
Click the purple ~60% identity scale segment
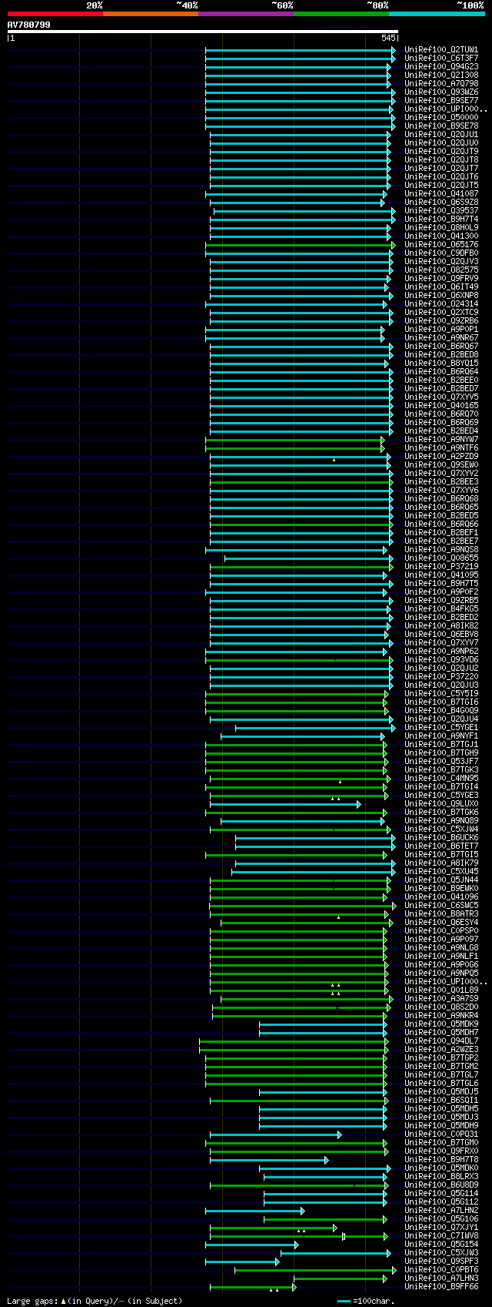pyautogui.click(x=246, y=14)
